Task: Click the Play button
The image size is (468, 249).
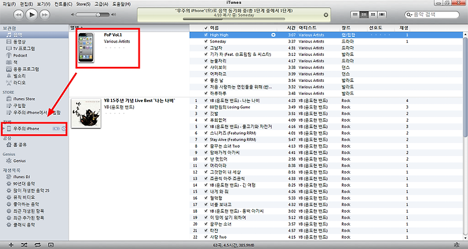Action: [32, 14]
